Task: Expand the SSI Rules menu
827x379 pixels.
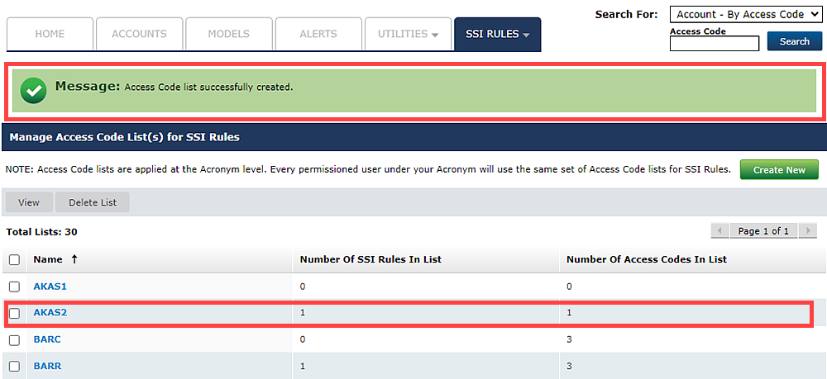Action: tap(497, 34)
